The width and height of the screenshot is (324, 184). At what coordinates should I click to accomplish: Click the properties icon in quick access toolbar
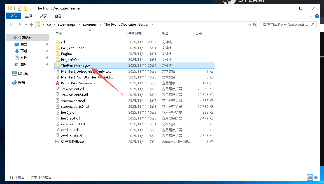(x=19, y=8)
